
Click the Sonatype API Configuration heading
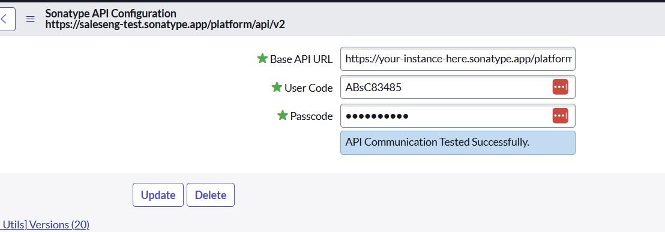(x=110, y=14)
